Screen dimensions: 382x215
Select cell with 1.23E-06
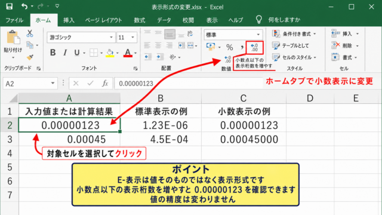pos(161,125)
